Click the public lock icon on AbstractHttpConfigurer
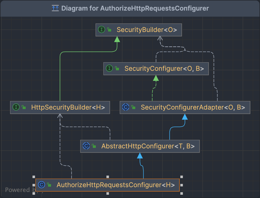 pos(94,146)
